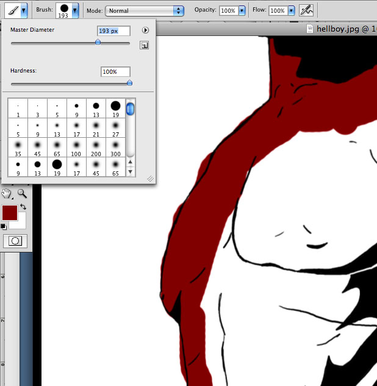The width and height of the screenshot is (377, 386).
Task: Click the brush list scroll down arrow
Action: pyautogui.click(x=131, y=171)
